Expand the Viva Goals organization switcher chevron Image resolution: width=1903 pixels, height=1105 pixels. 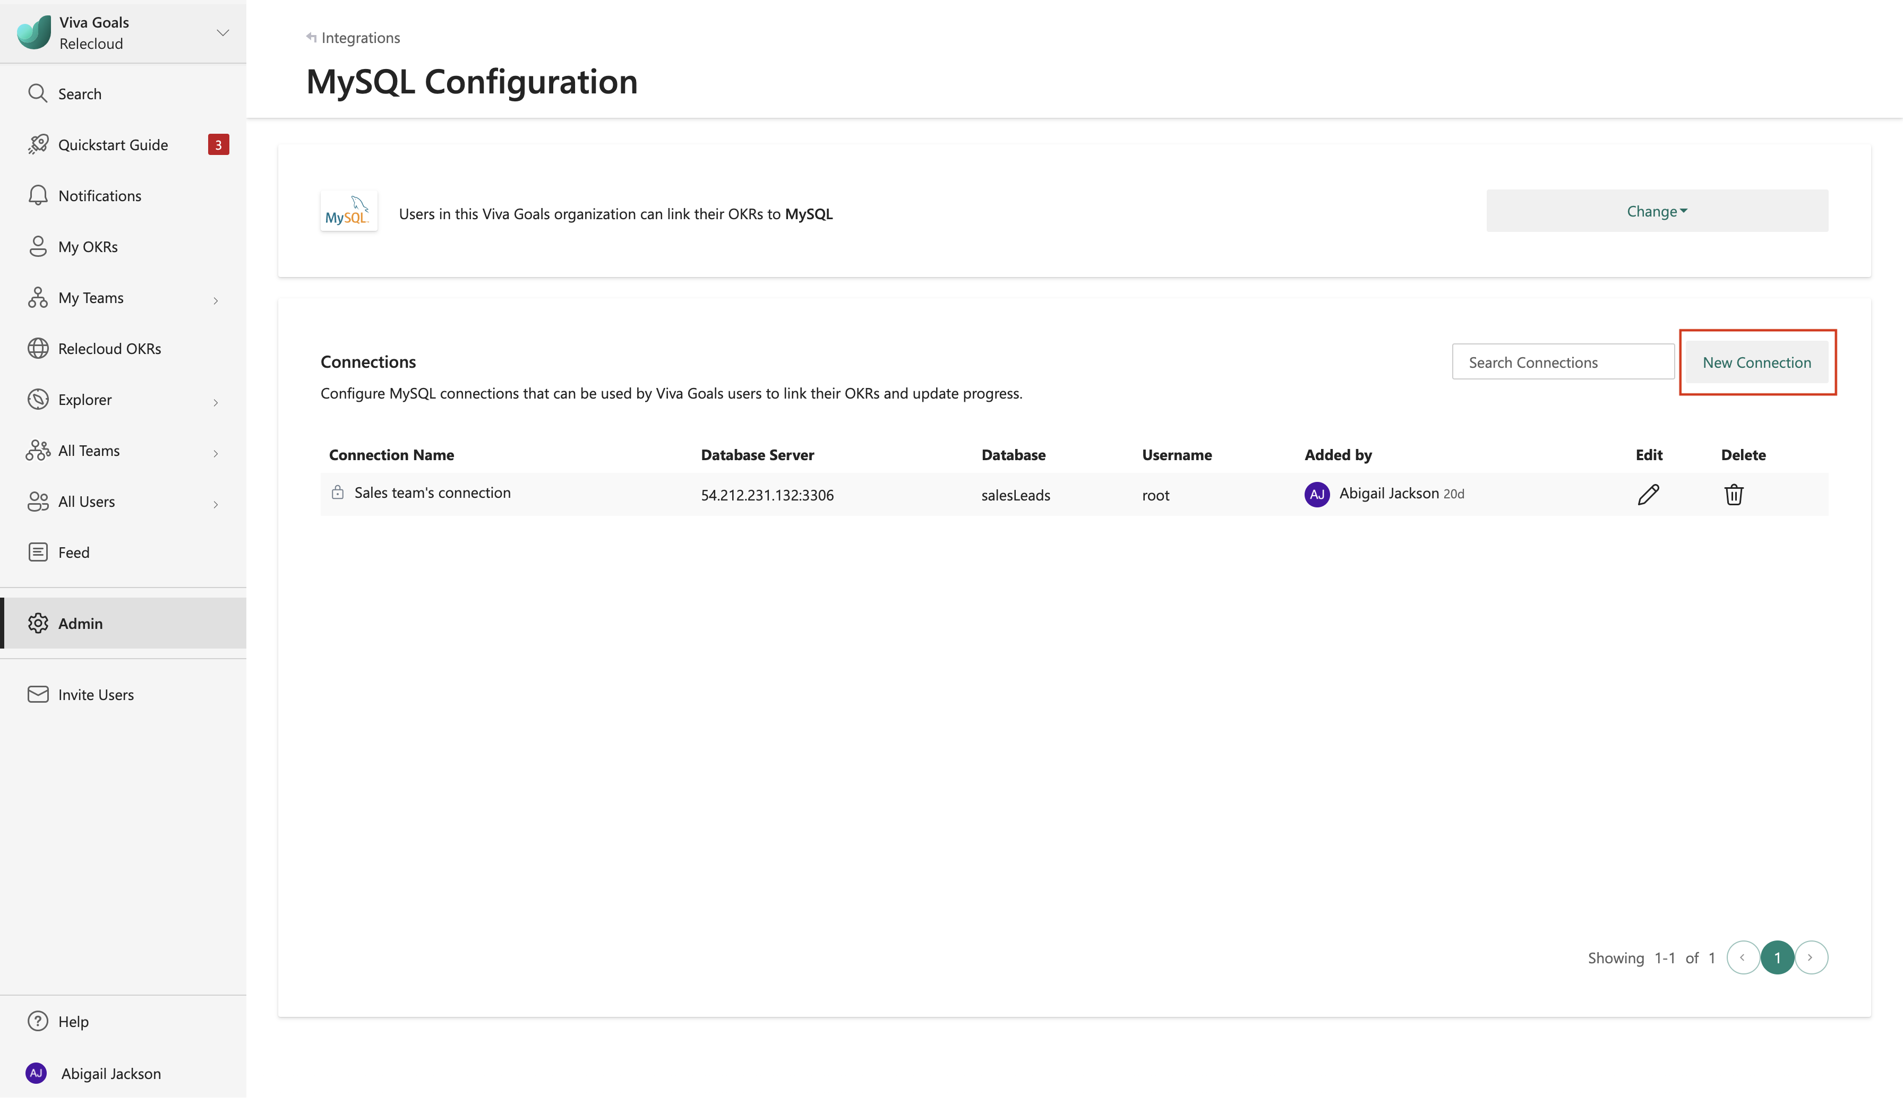222,32
